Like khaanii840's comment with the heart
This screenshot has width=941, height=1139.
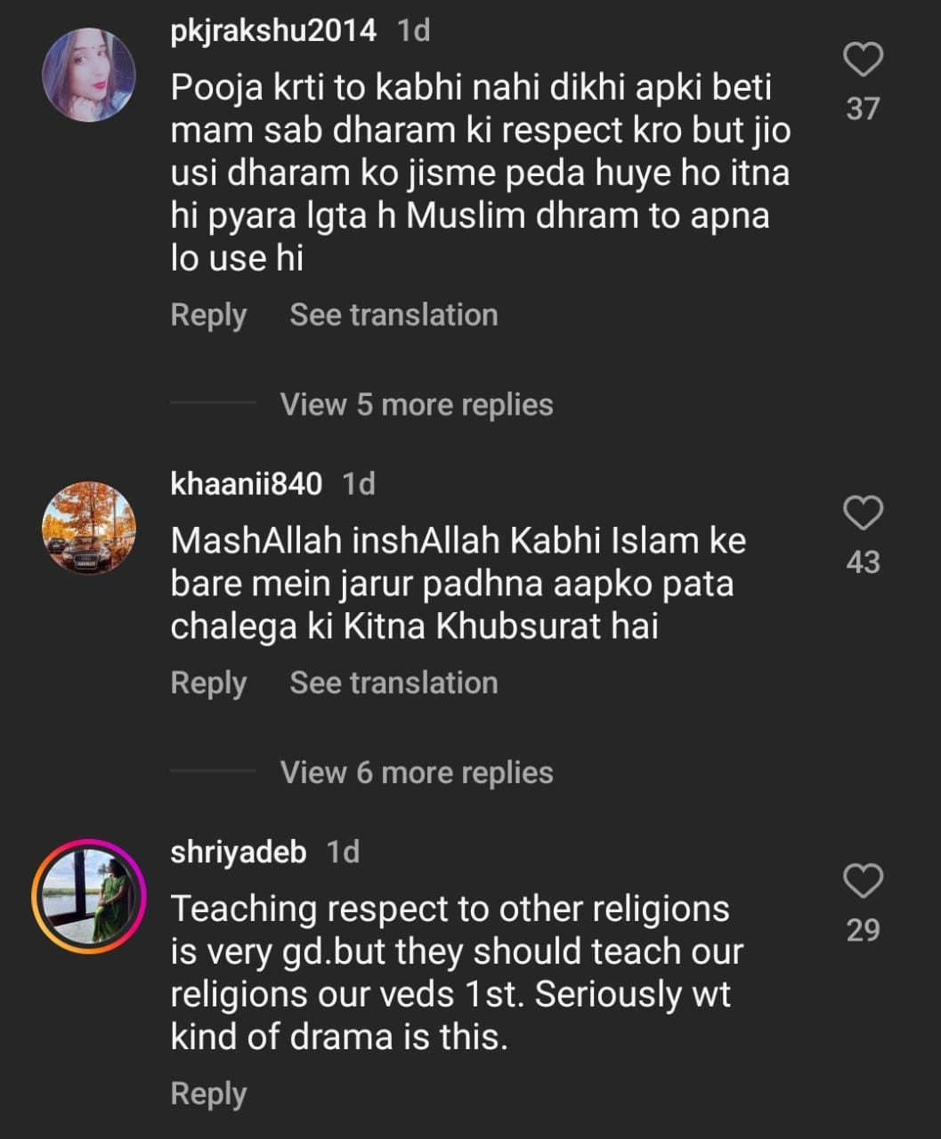tap(863, 513)
